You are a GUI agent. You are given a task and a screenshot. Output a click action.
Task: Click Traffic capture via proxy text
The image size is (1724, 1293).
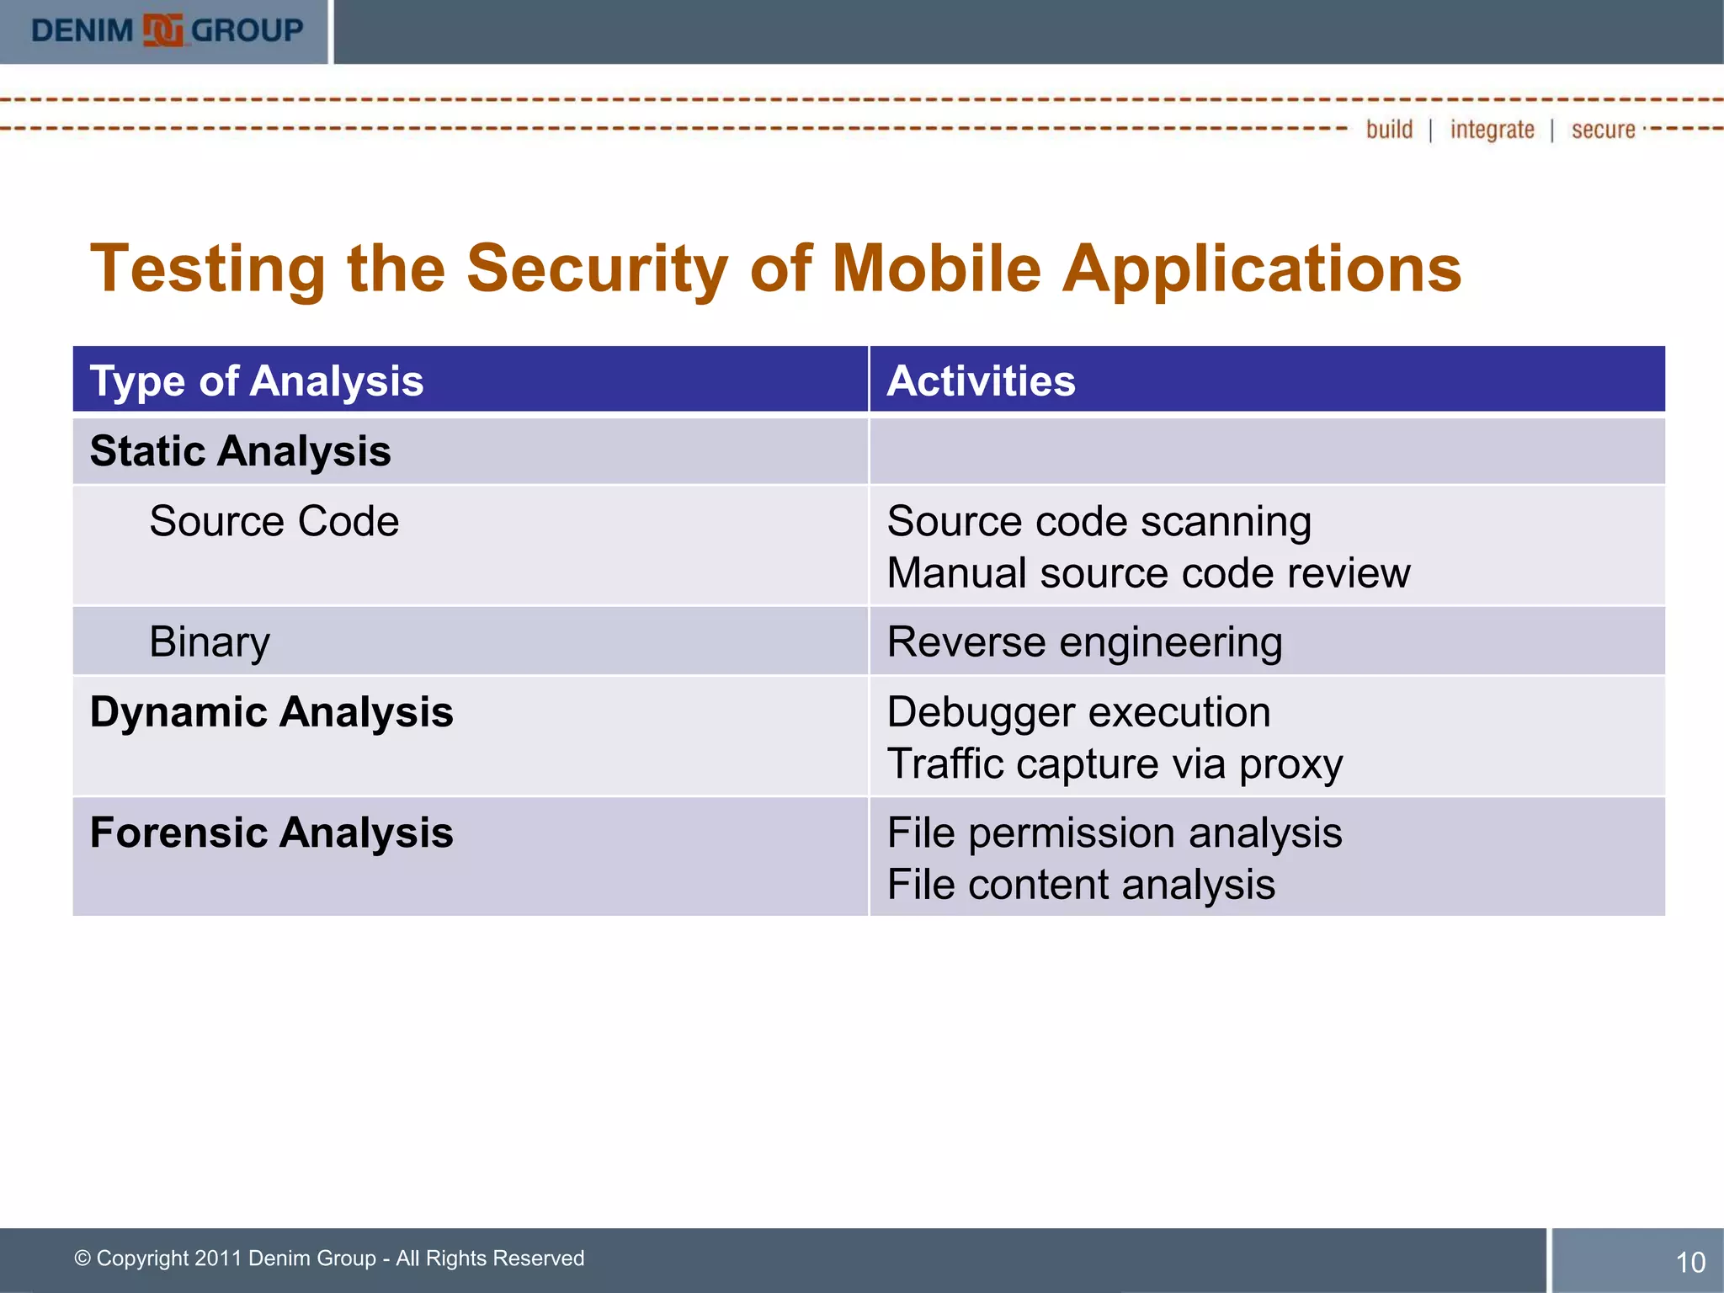pyautogui.click(x=1115, y=764)
